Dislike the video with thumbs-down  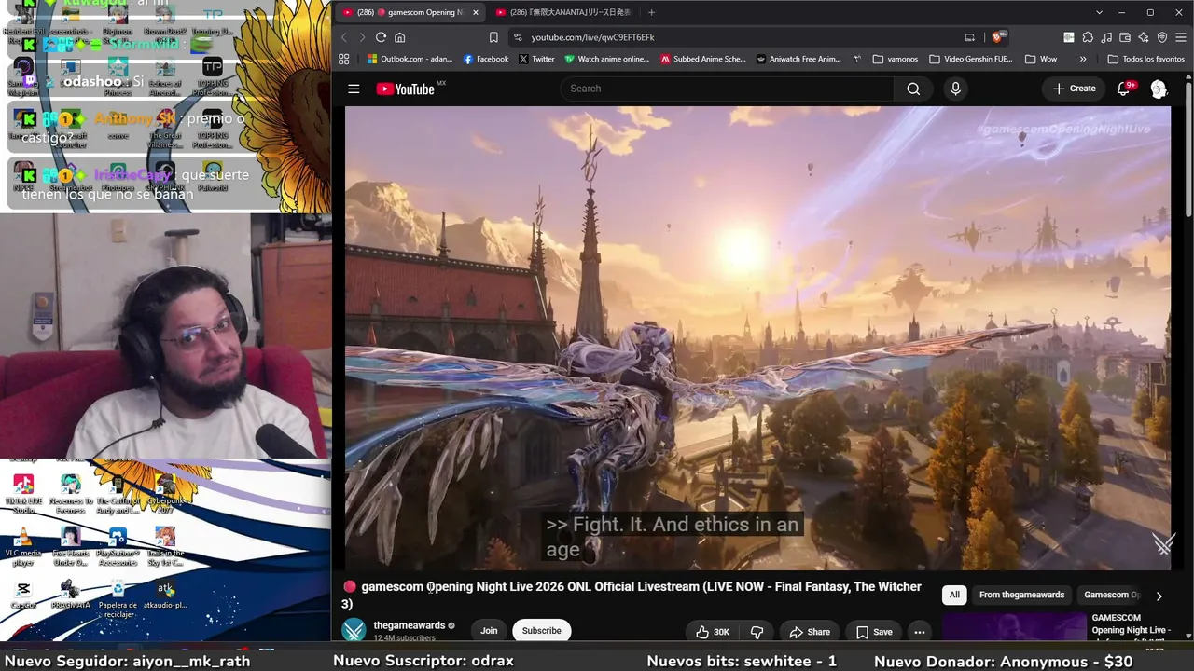tap(757, 632)
